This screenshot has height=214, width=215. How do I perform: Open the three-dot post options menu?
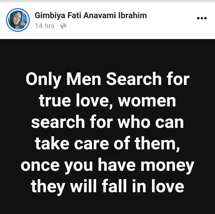(202, 18)
